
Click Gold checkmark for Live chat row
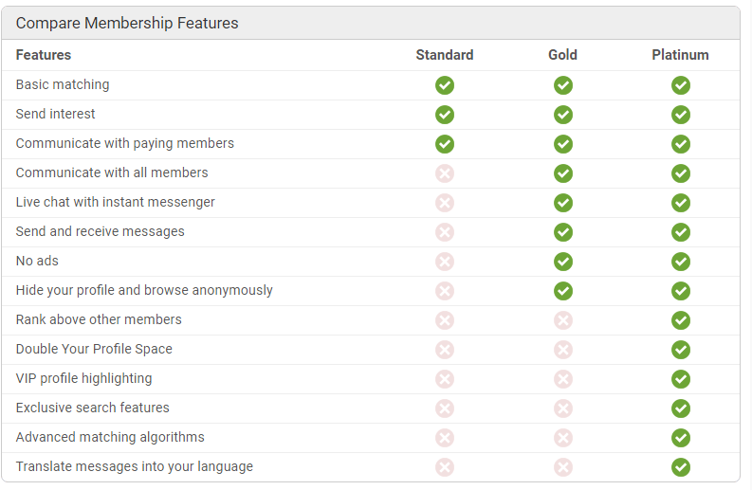(x=563, y=203)
